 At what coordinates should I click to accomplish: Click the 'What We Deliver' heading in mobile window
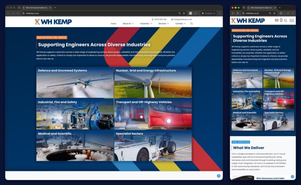coord(248,148)
